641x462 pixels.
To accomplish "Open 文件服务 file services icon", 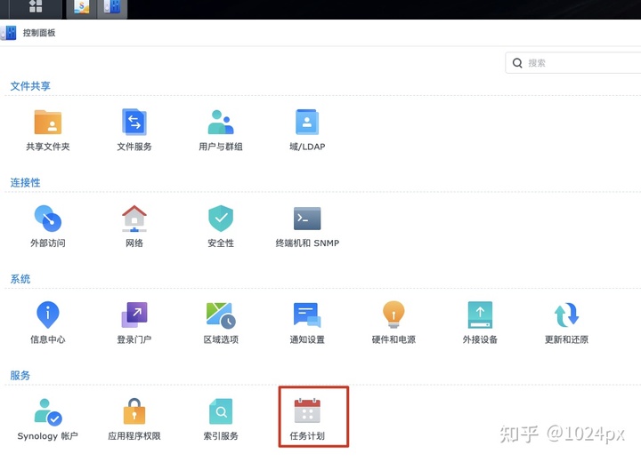I will coord(134,122).
